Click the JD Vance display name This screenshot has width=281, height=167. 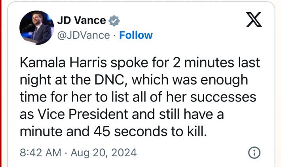pyautogui.click(x=82, y=21)
